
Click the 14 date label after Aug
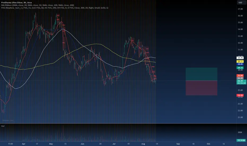(157, 144)
